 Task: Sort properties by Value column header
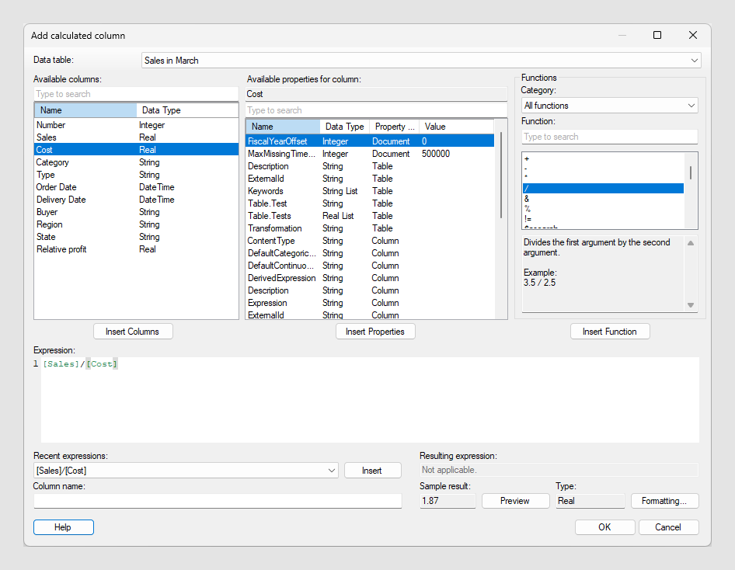tap(456, 127)
